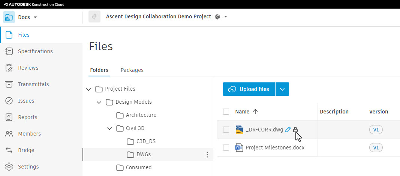This screenshot has width=400, height=176.
Task: Click the Specifications notebook icon
Action: (9, 51)
